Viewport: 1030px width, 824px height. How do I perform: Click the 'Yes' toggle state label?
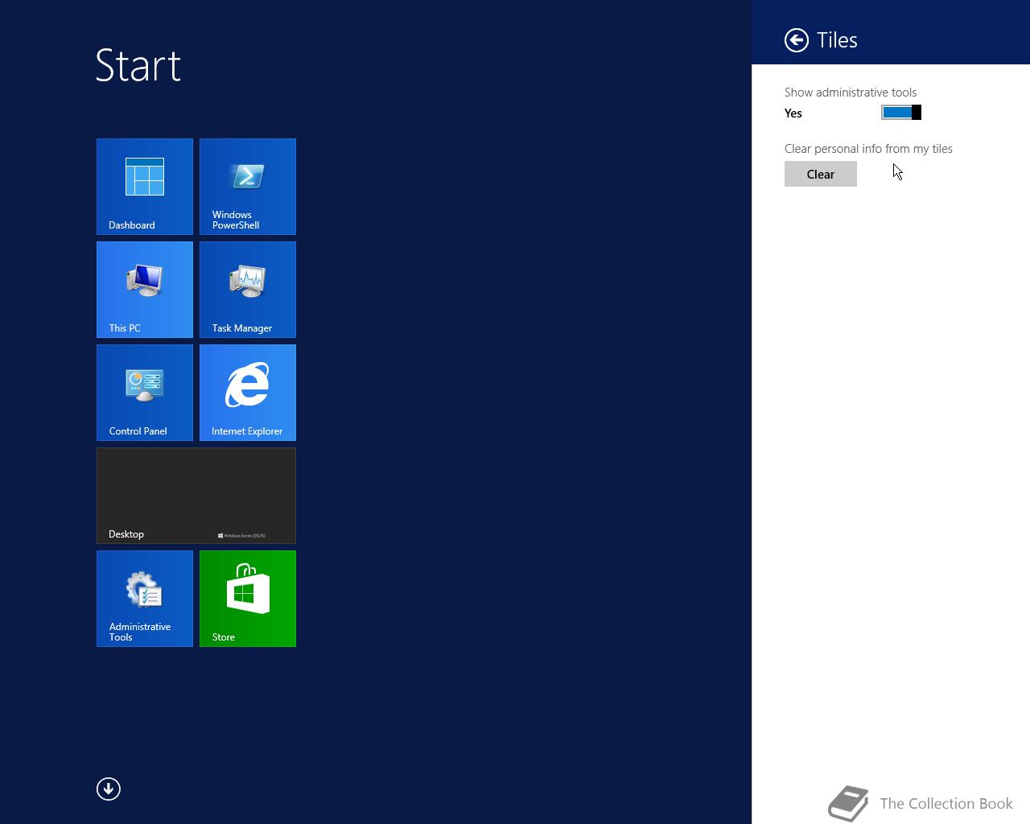(x=793, y=113)
